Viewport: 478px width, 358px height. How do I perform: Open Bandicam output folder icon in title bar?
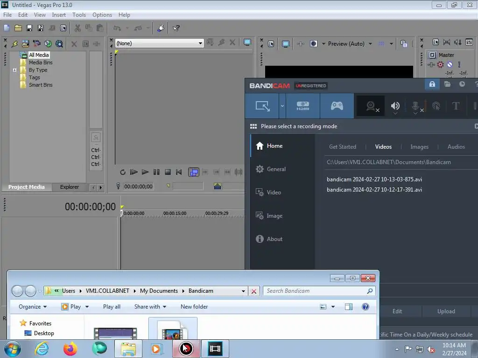(448, 84)
